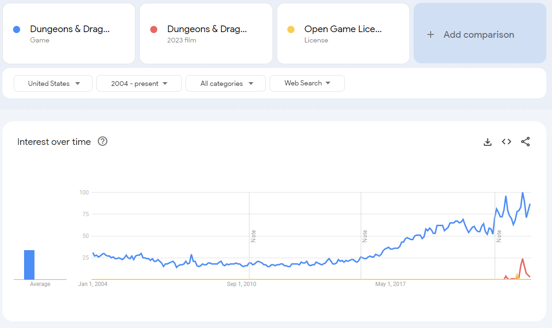Click the blue dot for Dungeons & Dragons game

(17, 30)
